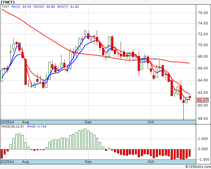Image resolution: width=211 pixels, height=169 pixels.
Task: Click the 58.00 price axis label
Action: point(203,119)
